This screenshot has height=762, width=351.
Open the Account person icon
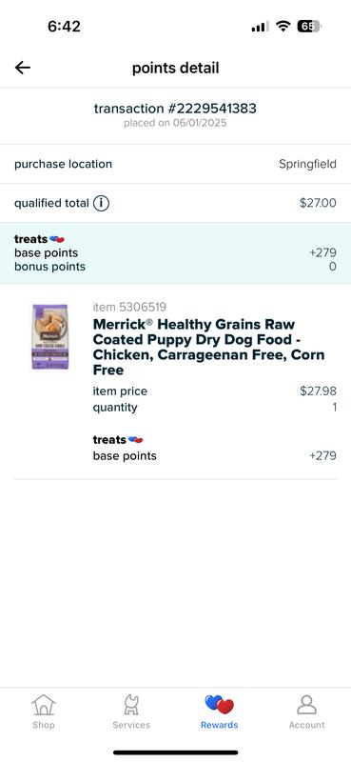click(x=307, y=704)
